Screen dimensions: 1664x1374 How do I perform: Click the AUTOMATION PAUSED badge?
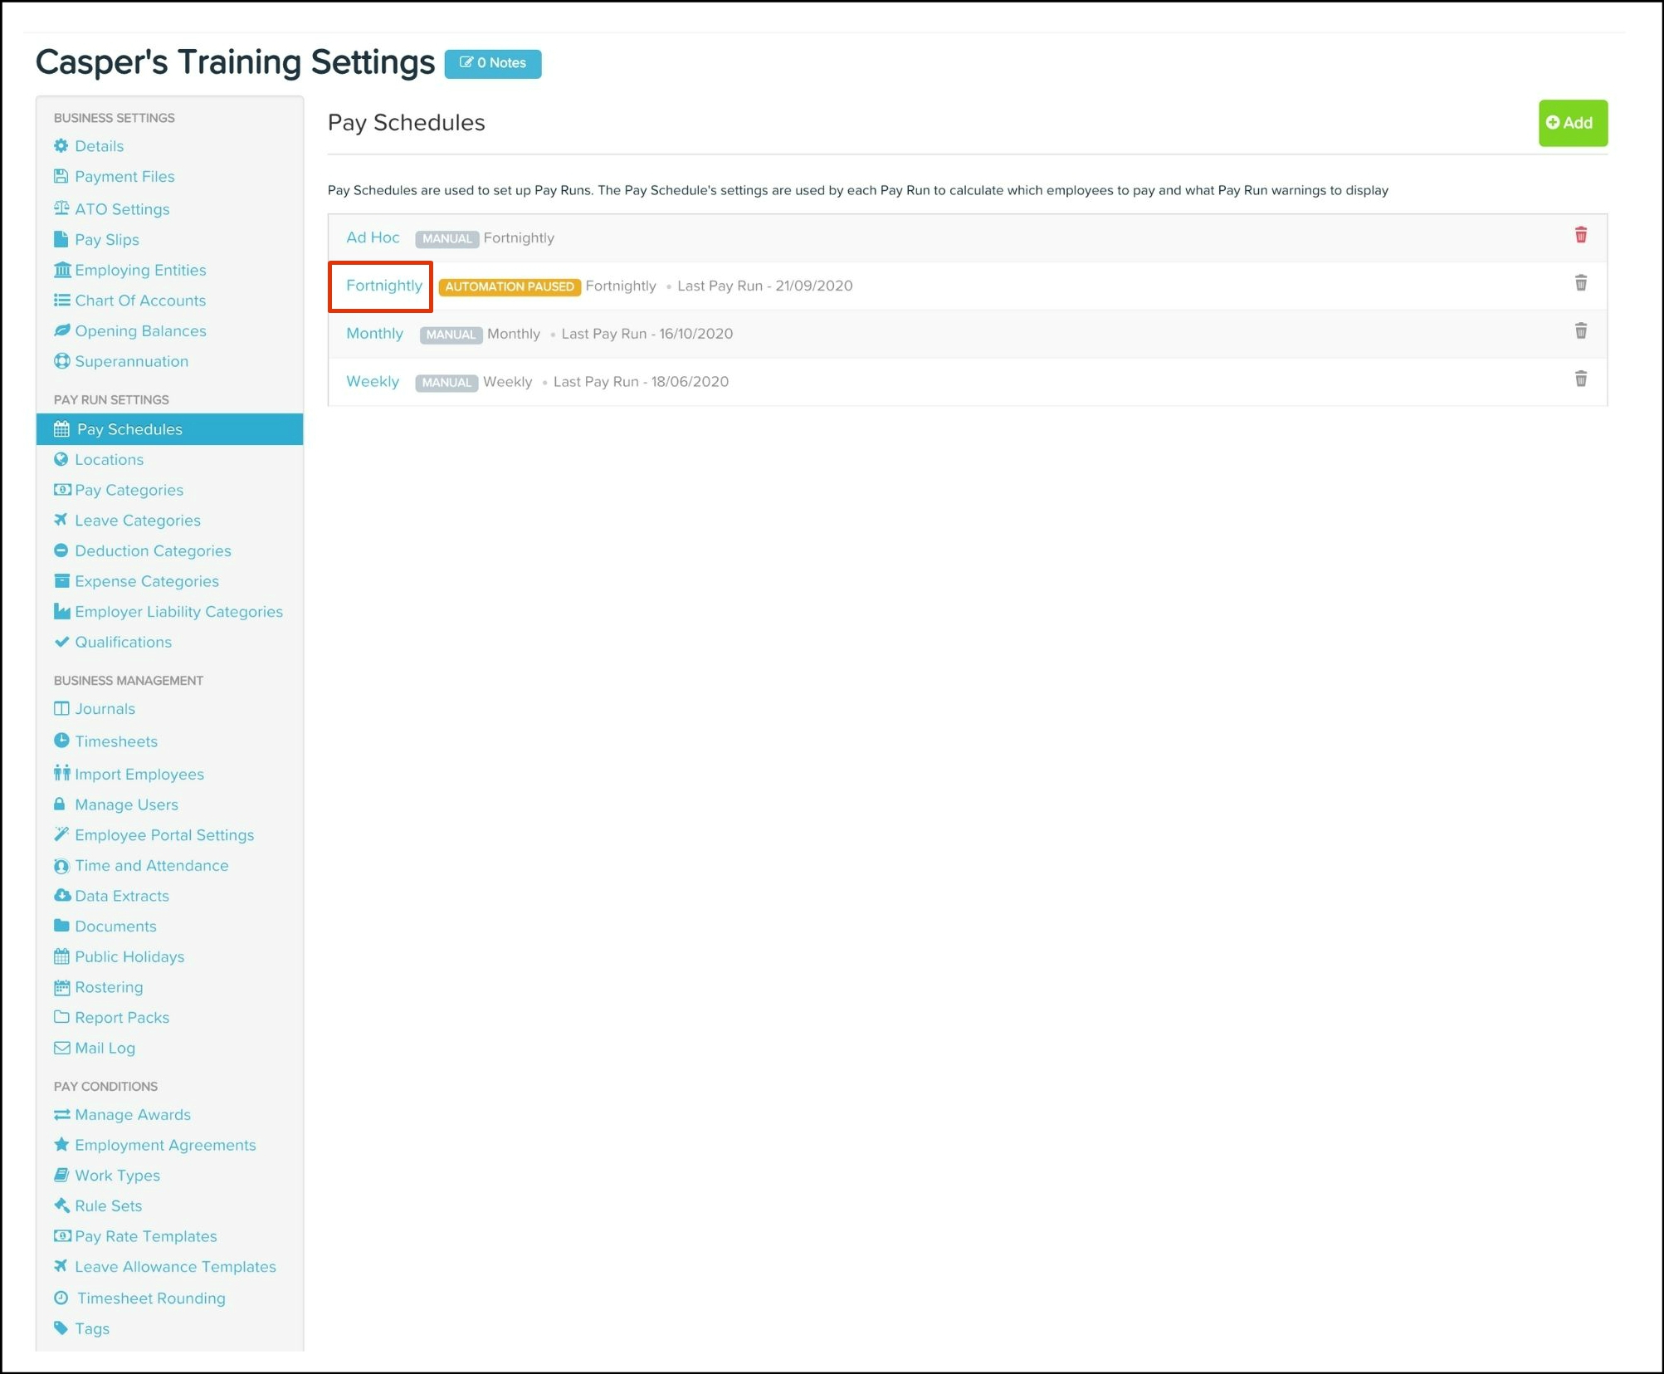point(509,286)
